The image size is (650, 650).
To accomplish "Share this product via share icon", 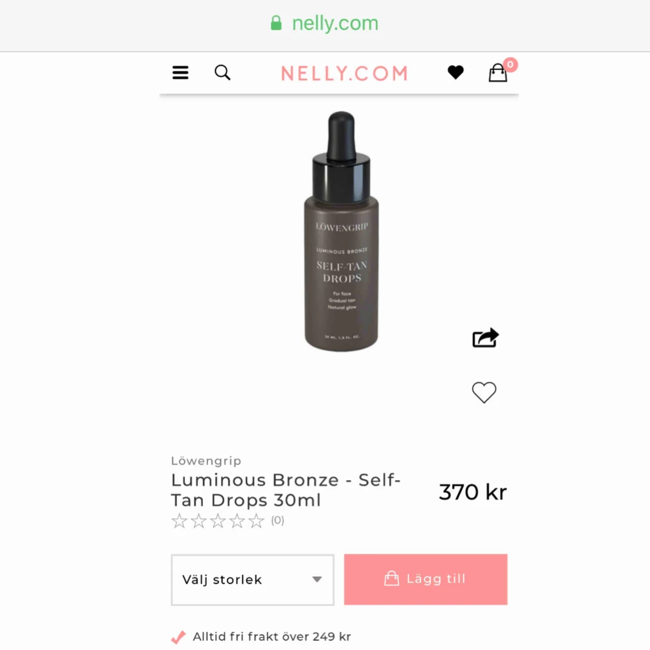I will pyautogui.click(x=485, y=337).
